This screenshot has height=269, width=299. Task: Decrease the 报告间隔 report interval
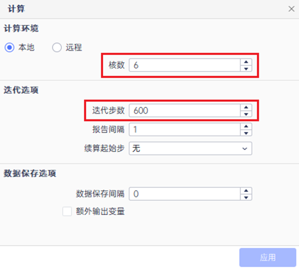click(x=246, y=133)
